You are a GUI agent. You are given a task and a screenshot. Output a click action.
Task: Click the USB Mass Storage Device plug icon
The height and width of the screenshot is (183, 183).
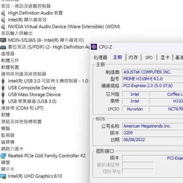3,95
